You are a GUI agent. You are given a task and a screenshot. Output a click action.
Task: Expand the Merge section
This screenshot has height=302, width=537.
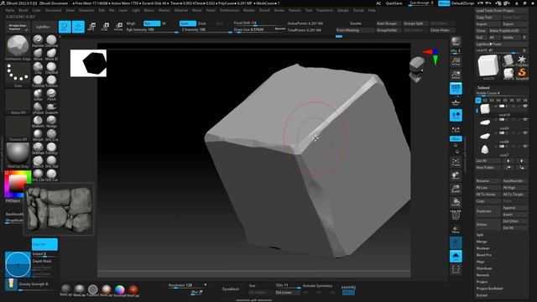(481, 242)
